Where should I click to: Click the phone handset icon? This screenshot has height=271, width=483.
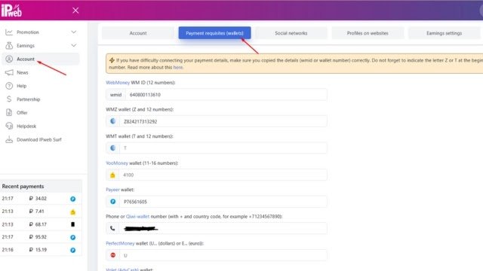112,228
